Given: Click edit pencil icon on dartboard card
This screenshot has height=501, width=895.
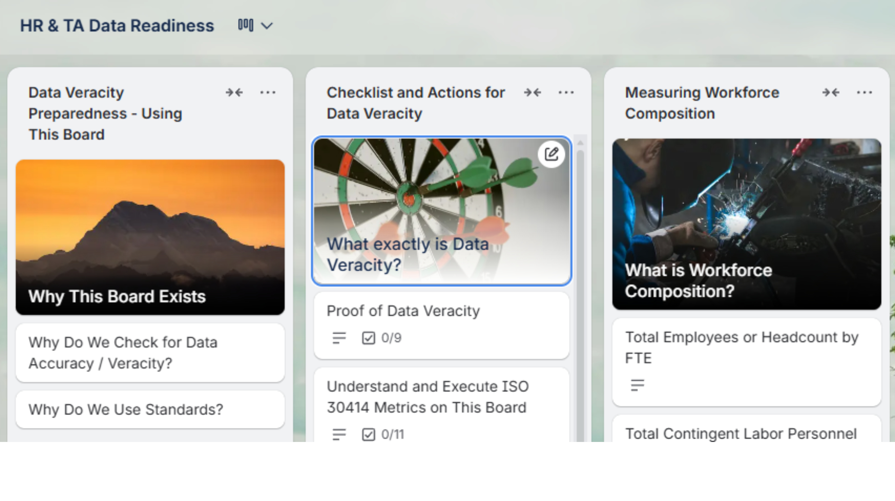Looking at the screenshot, I should coord(551,154).
